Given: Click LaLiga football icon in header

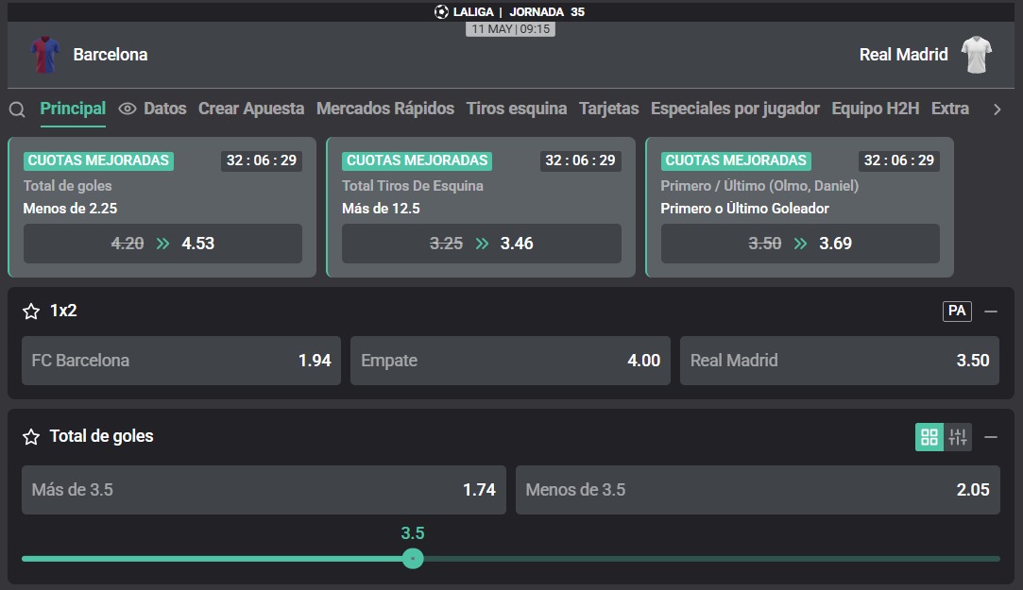Looking at the screenshot, I should 442,11.
